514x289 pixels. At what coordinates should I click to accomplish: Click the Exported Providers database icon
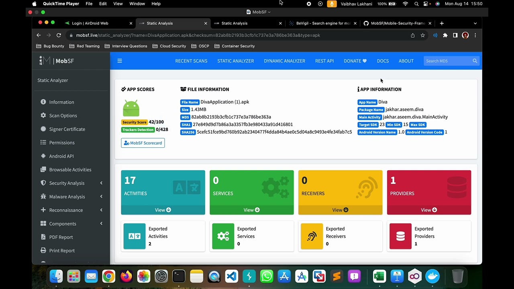(400, 236)
